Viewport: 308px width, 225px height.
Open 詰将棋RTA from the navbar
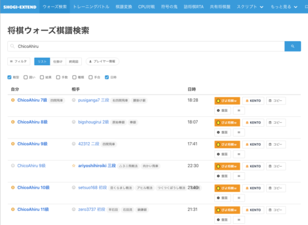point(193,7)
